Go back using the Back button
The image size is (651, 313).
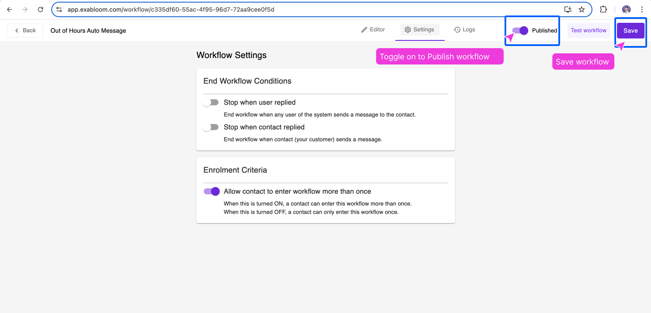[x=25, y=31]
